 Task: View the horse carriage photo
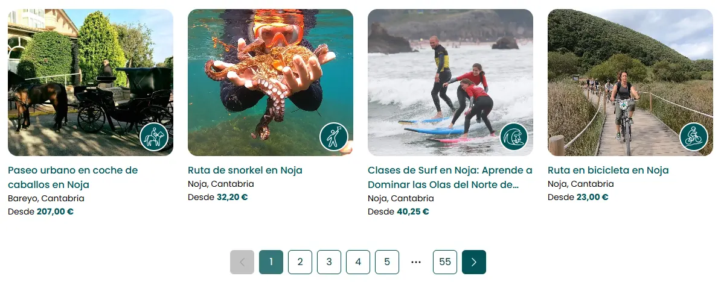click(x=91, y=83)
